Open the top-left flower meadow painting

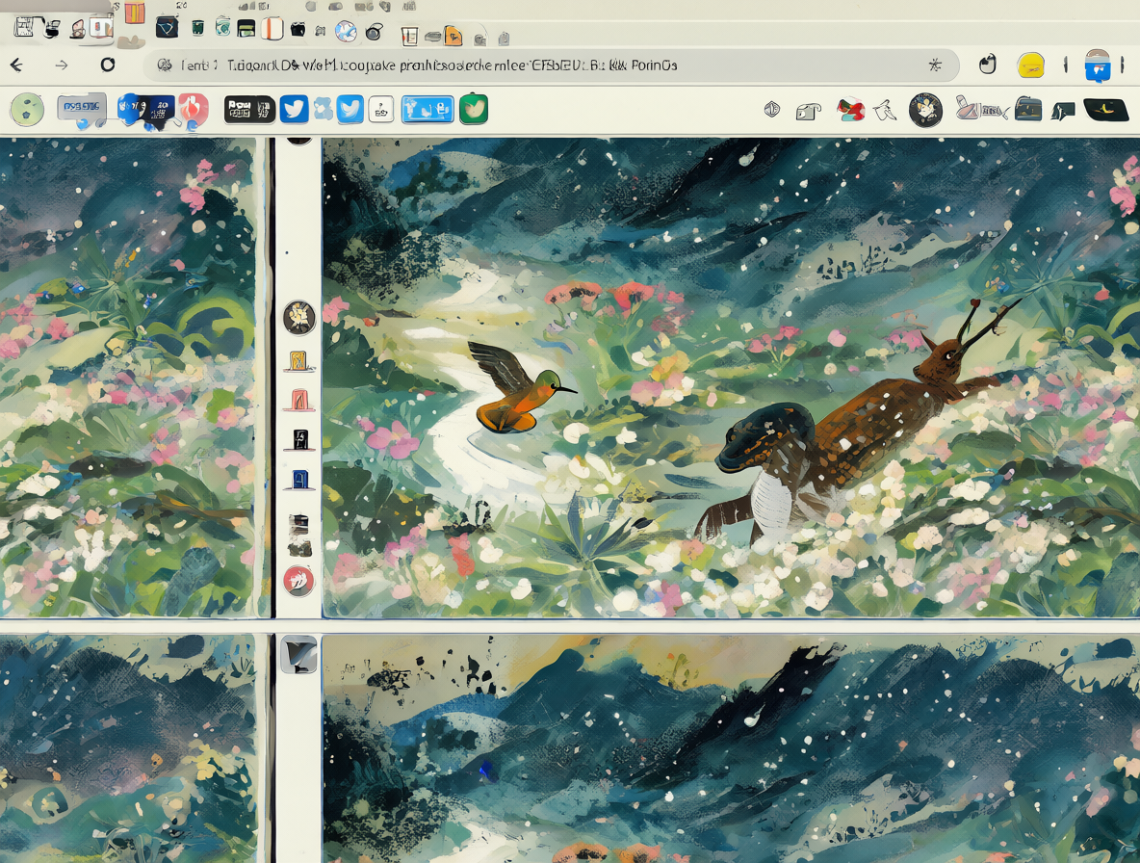[x=128, y=379]
